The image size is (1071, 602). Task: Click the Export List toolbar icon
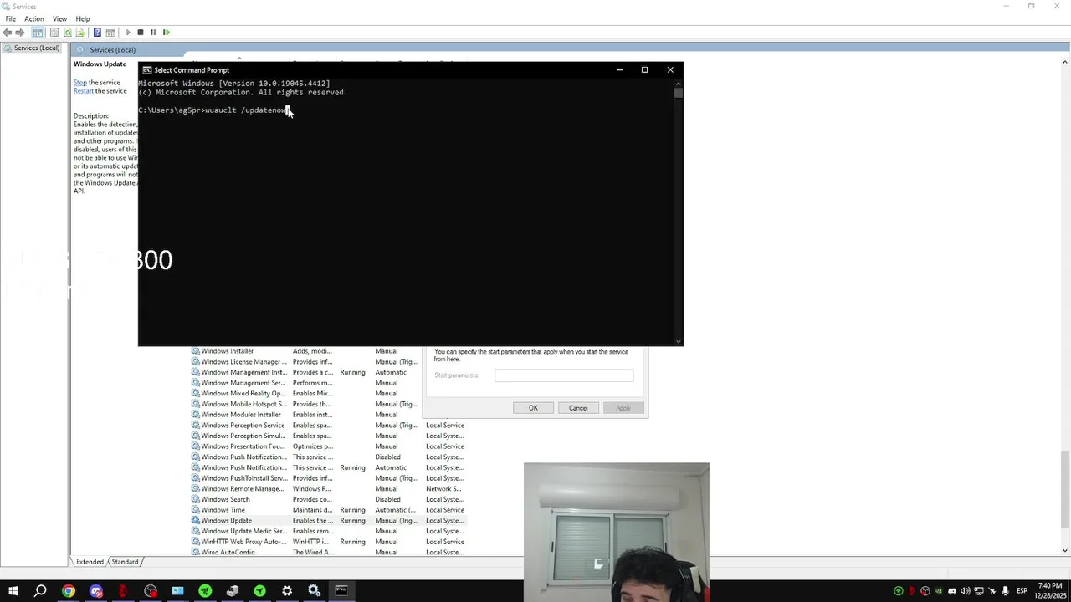coord(80,33)
